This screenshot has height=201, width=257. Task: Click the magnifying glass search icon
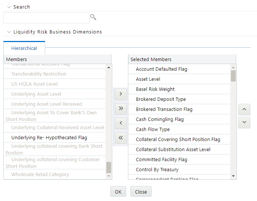(x=93, y=17)
